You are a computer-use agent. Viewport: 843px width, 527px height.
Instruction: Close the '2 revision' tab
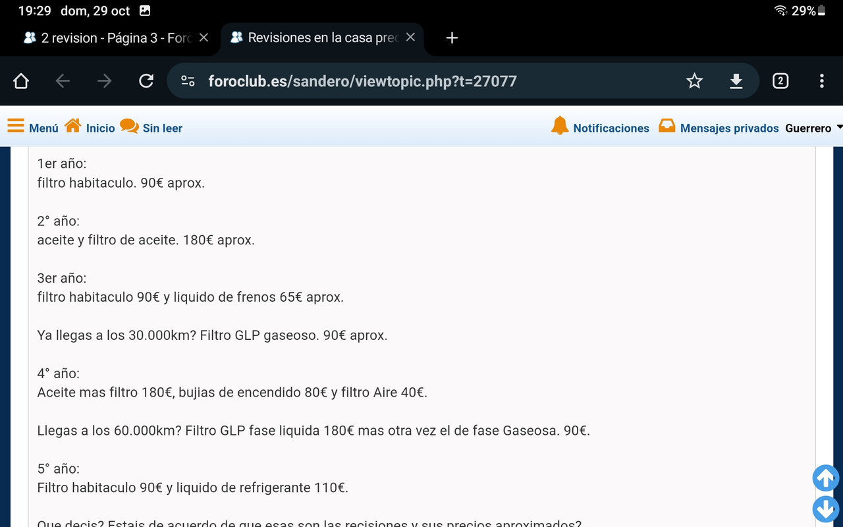[x=204, y=38]
